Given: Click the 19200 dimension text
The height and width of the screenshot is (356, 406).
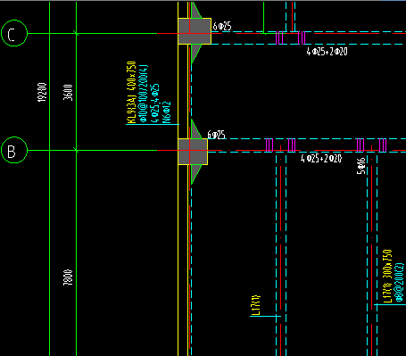Looking at the screenshot, I should coord(42,92).
